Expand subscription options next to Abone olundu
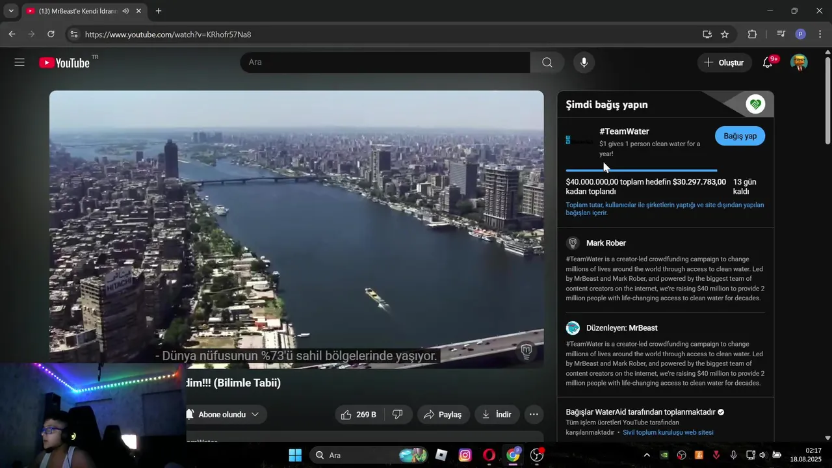 pyautogui.click(x=255, y=415)
